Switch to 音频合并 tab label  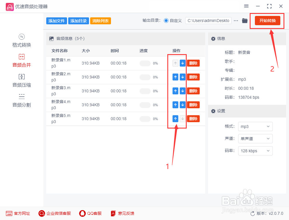coord(22,65)
